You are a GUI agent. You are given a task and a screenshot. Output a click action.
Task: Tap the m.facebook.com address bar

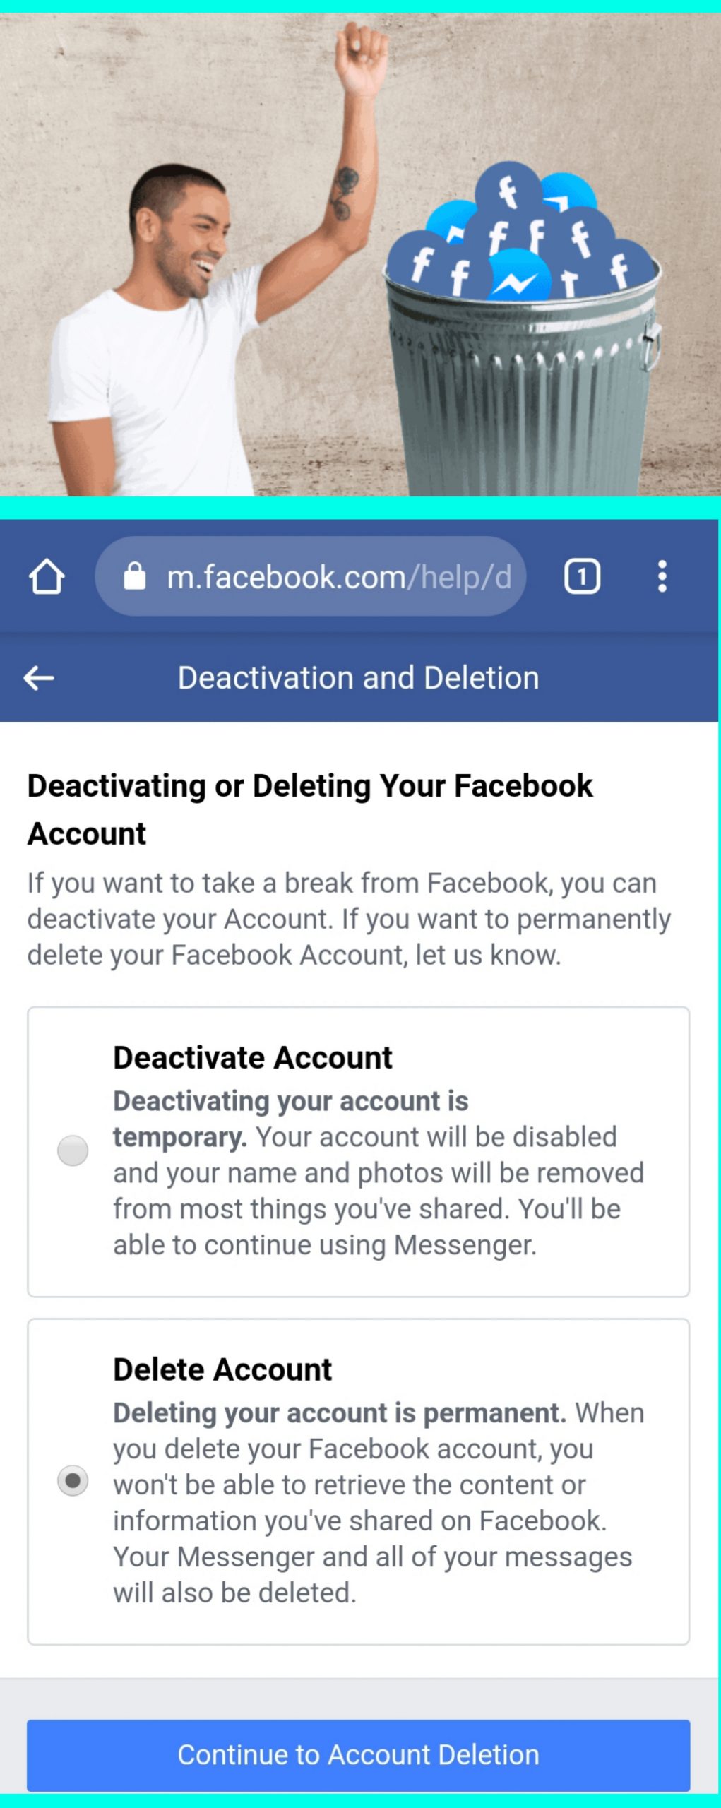point(311,576)
